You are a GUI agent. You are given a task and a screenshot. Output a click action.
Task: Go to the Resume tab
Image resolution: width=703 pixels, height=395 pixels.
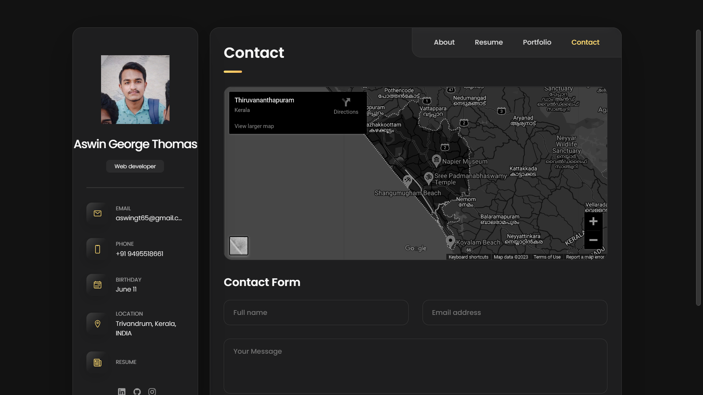[488, 42]
